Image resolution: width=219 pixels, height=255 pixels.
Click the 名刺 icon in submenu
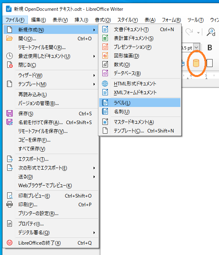tap(105, 112)
